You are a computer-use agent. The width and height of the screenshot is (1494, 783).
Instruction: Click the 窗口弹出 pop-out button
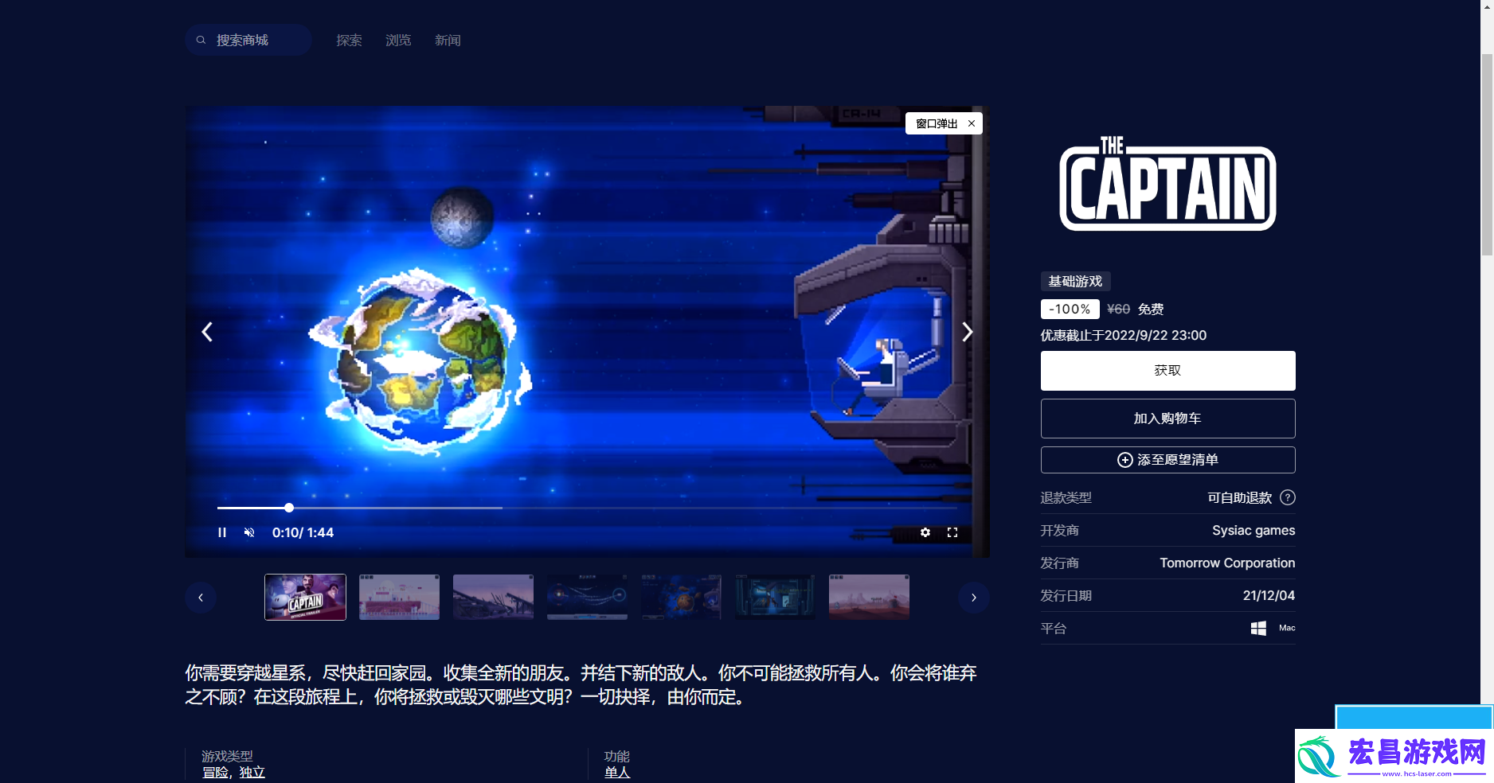coord(937,123)
